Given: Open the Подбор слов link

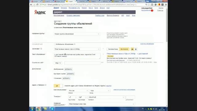Looking at the screenshot, I should click(100, 15).
